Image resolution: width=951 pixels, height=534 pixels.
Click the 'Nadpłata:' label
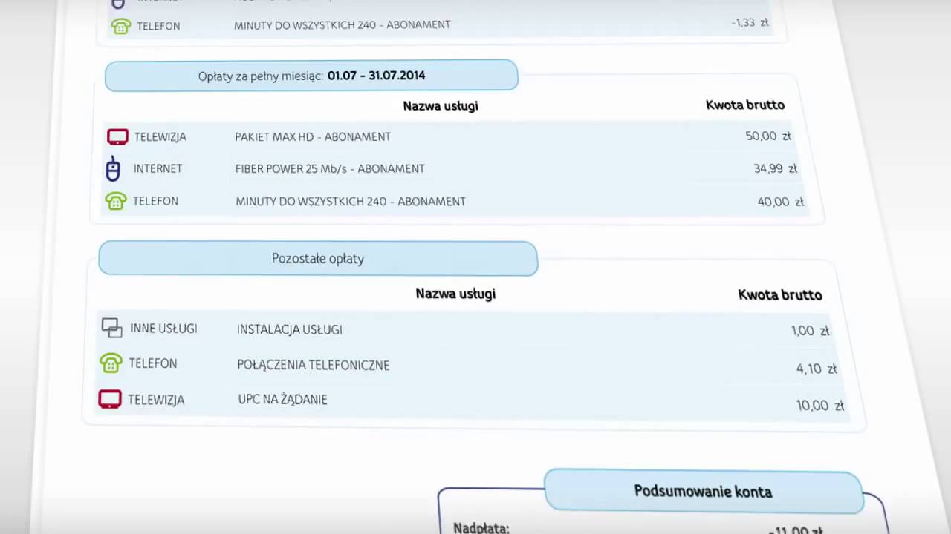tap(481, 528)
